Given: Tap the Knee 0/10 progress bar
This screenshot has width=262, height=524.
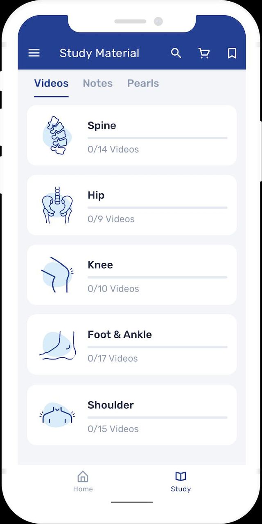Looking at the screenshot, I should click(x=157, y=277).
